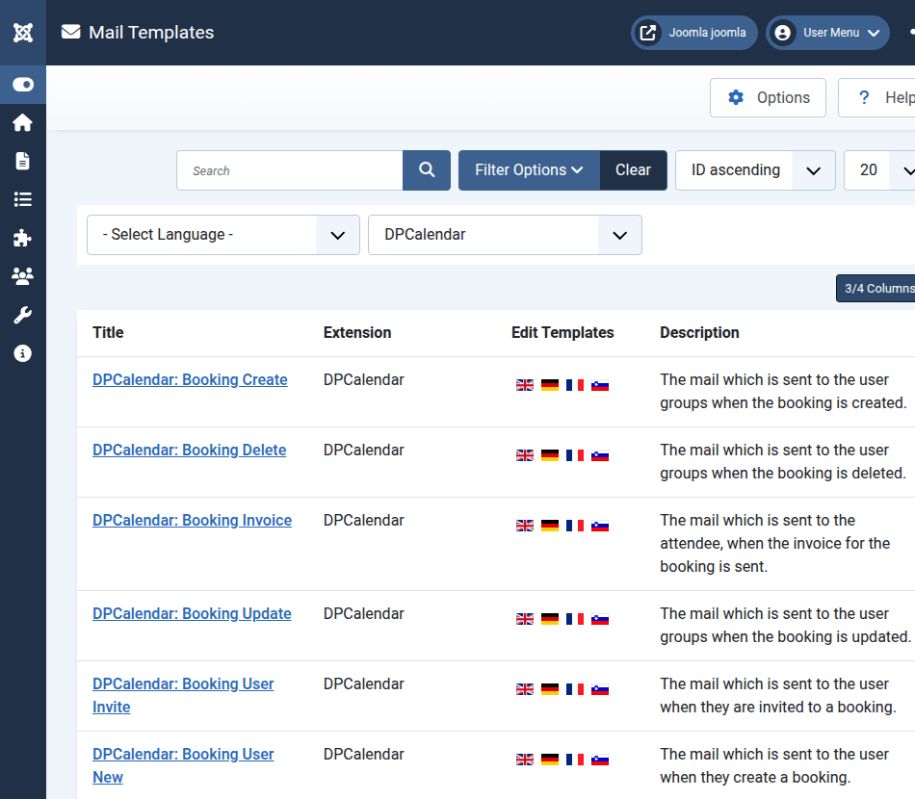The height and width of the screenshot is (799, 915).
Task: Click into the Search text field
Action: coord(290,170)
